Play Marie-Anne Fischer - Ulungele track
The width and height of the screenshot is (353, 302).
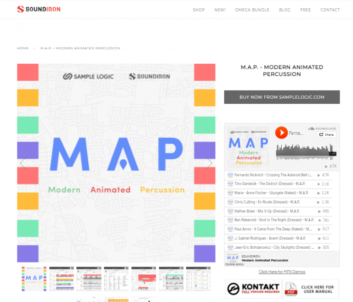[x=271, y=193]
